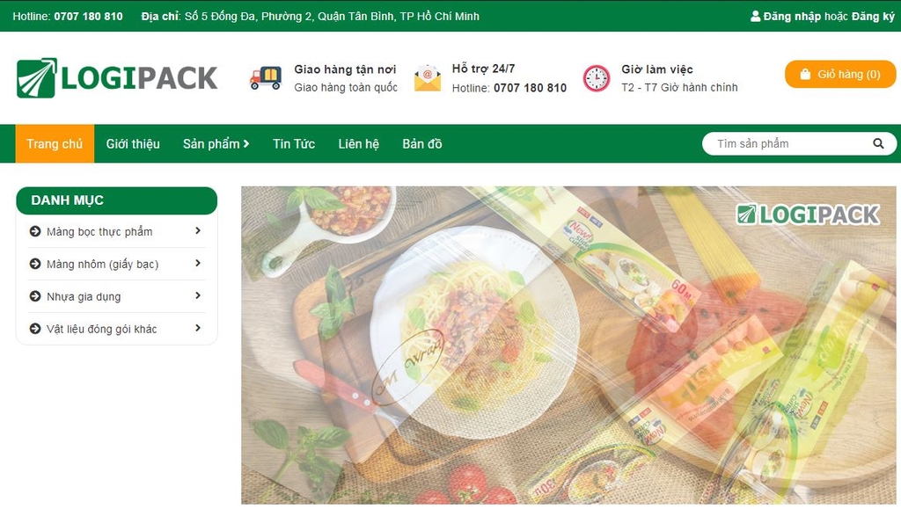Open the Giới thiệu menu item

point(133,144)
